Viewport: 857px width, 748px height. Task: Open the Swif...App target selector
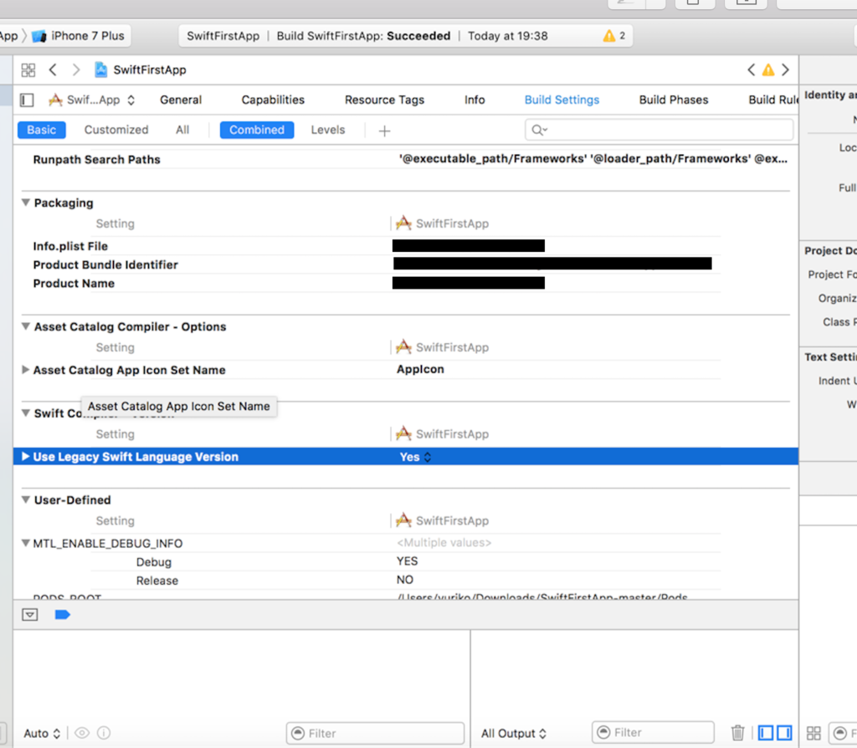point(92,100)
